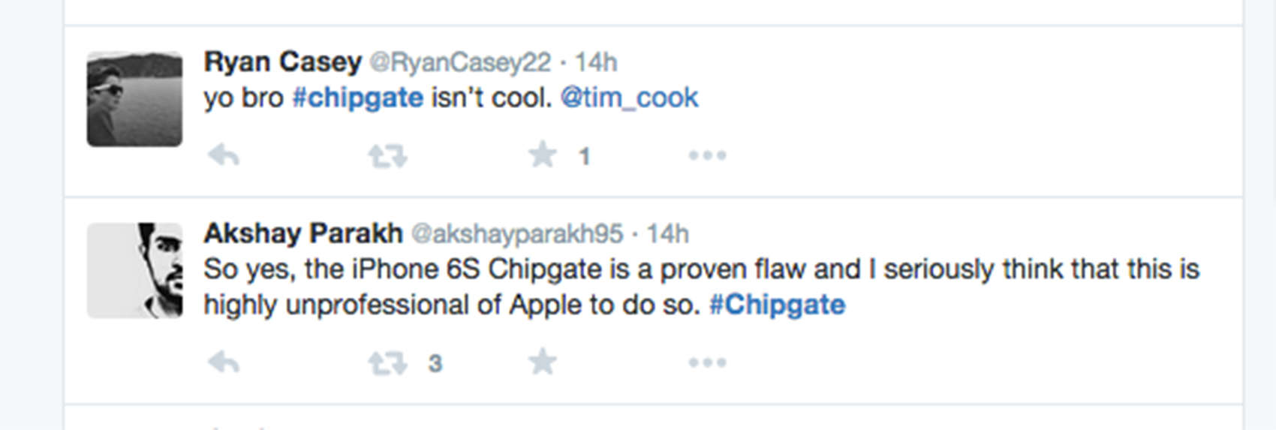
Task: Open the @akshayparakh95 handle
Action: 517,234
